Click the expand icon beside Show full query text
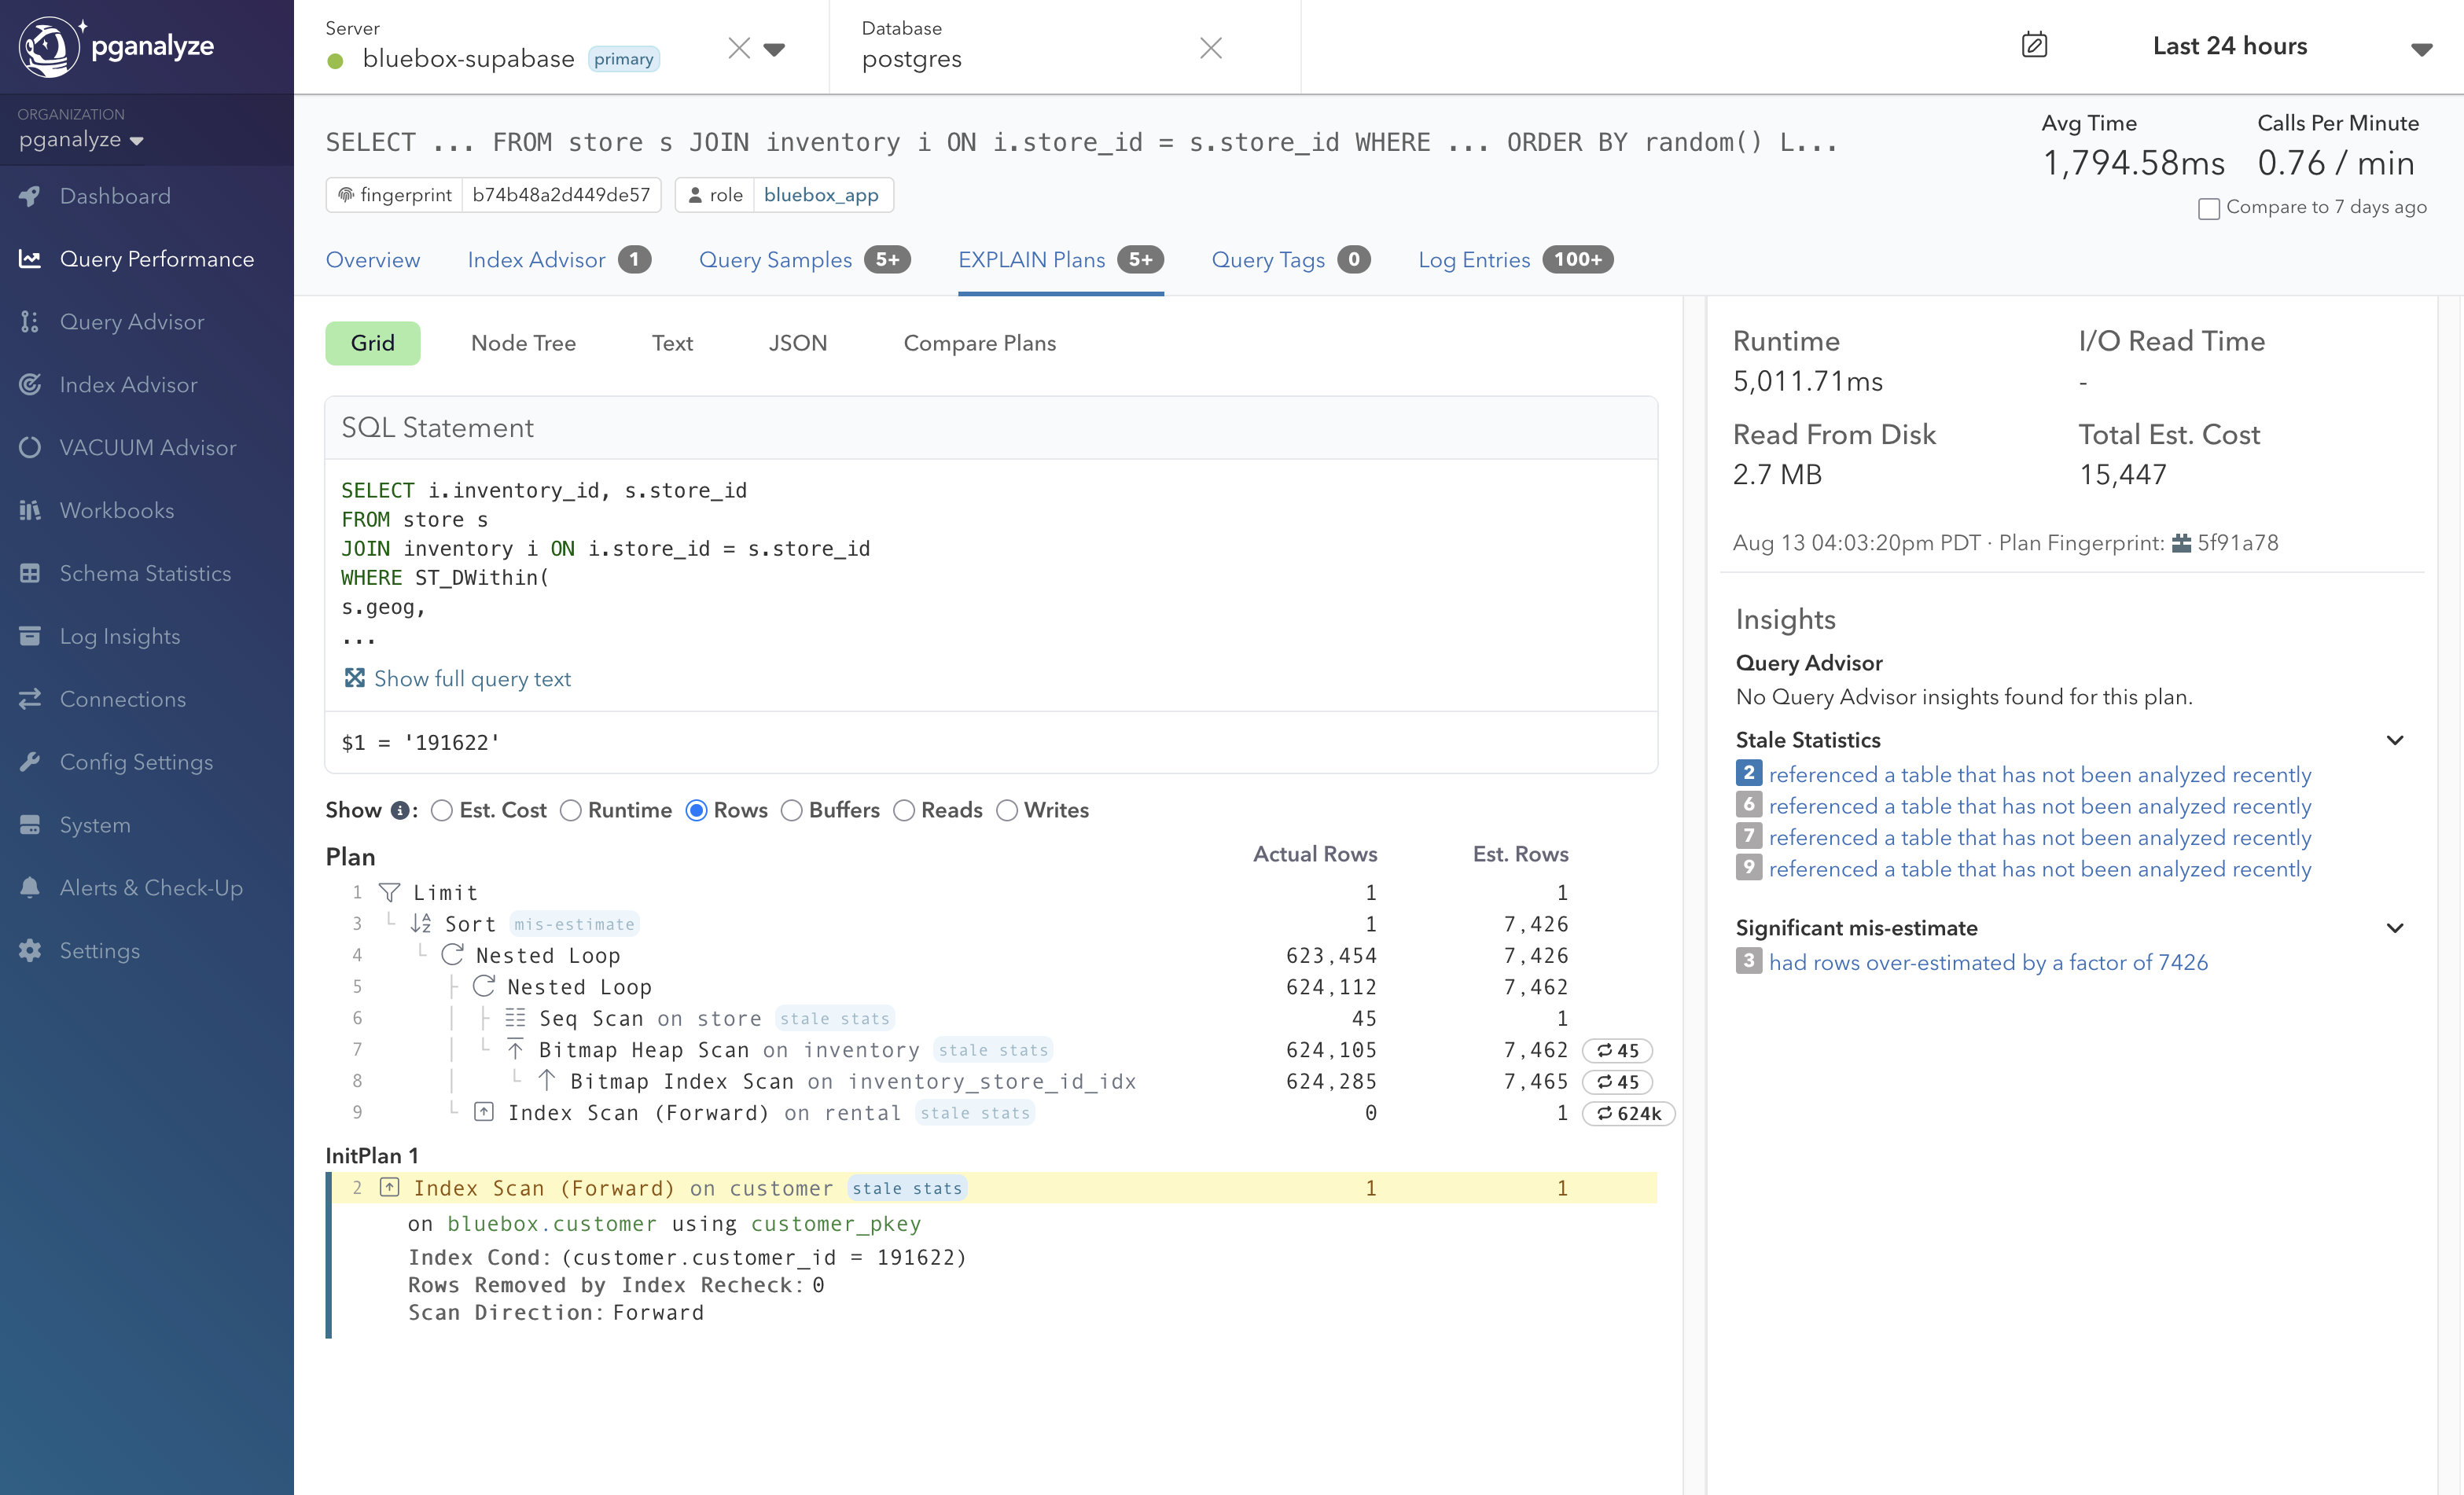 coord(354,678)
